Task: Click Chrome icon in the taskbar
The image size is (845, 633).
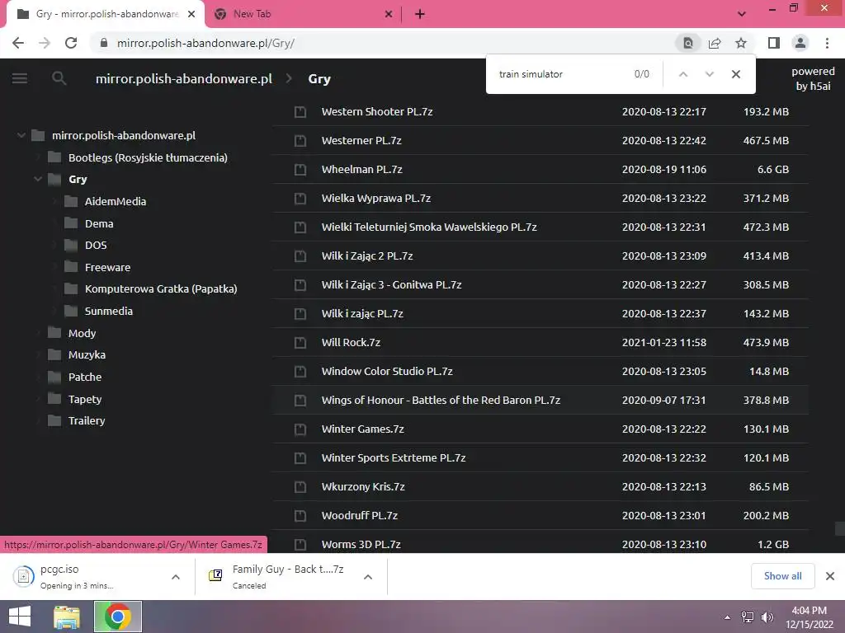Action: [118, 617]
